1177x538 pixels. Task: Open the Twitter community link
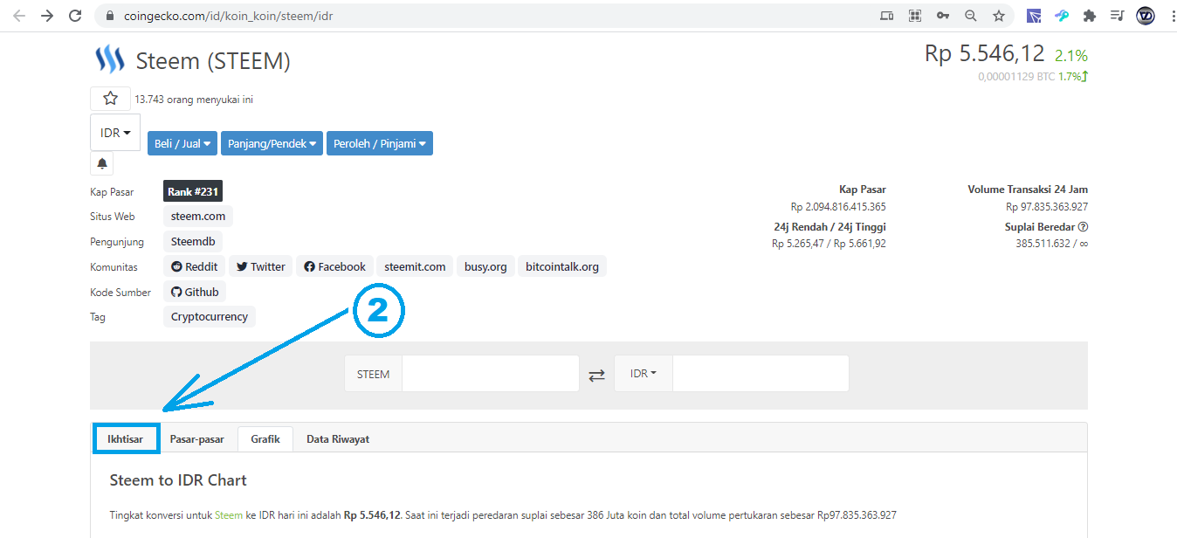261,266
